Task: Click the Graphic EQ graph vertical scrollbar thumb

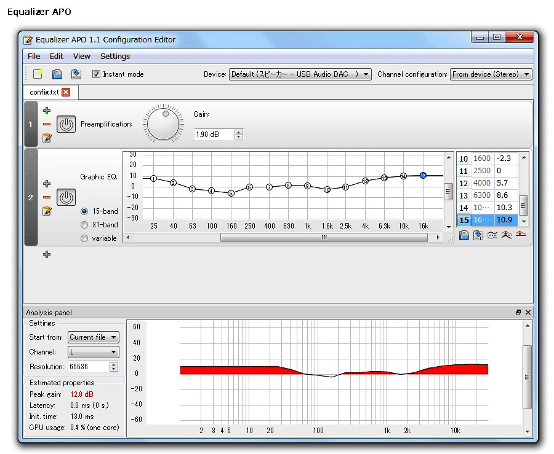Action: tap(448, 192)
